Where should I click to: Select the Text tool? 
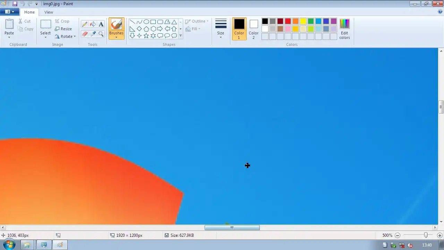101,24
